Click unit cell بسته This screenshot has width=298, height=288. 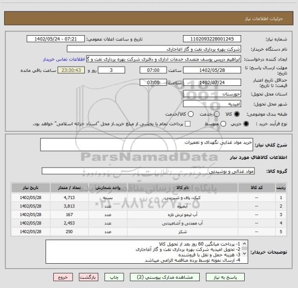[x=108, y=198]
